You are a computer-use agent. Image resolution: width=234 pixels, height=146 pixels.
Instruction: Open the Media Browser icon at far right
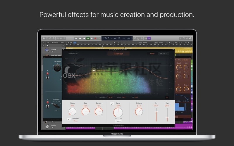190,38
